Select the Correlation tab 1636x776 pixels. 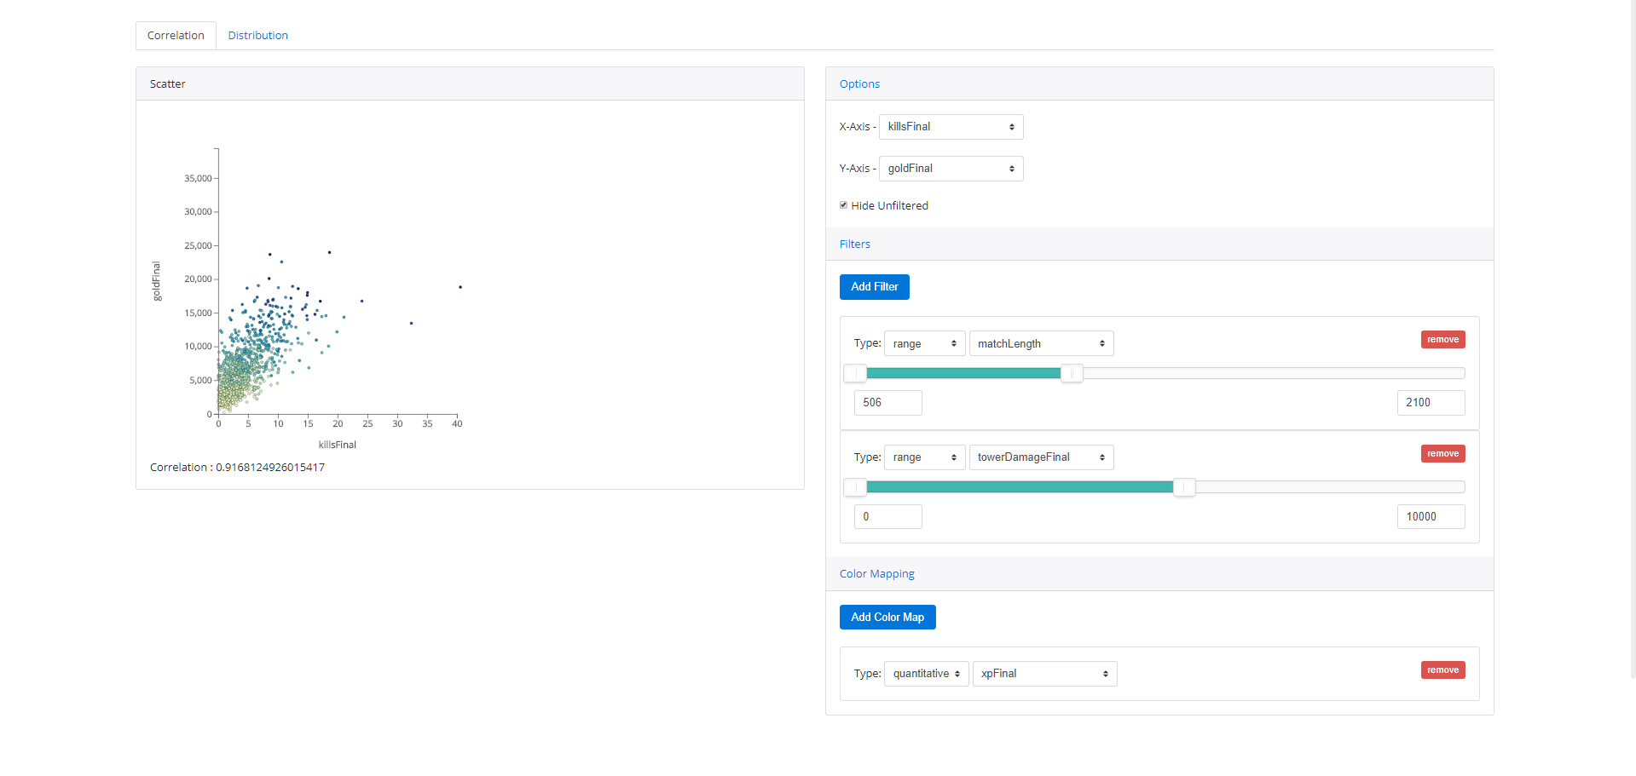pyautogui.click(x=176, y=35)
